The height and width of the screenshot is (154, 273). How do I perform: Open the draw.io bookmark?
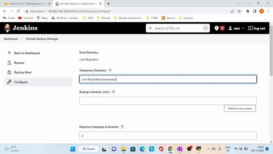coord(168,18)
